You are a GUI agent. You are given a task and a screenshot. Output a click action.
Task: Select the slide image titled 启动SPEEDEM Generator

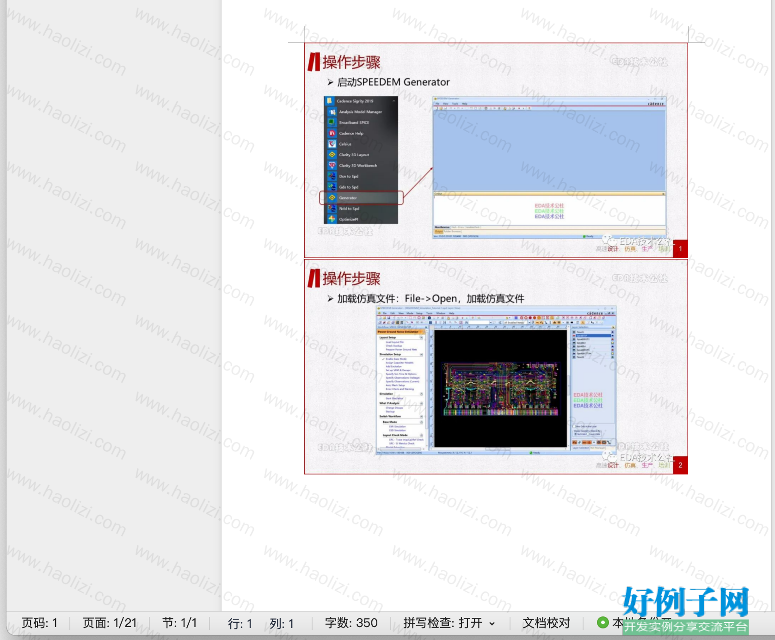point(496,150)
